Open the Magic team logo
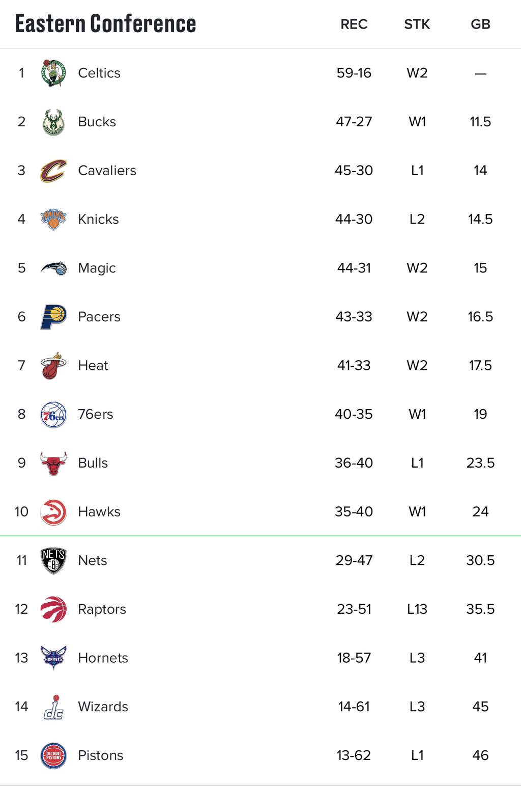Image resolution: width=521 pixels, height=786 pixels. point(53,268)
